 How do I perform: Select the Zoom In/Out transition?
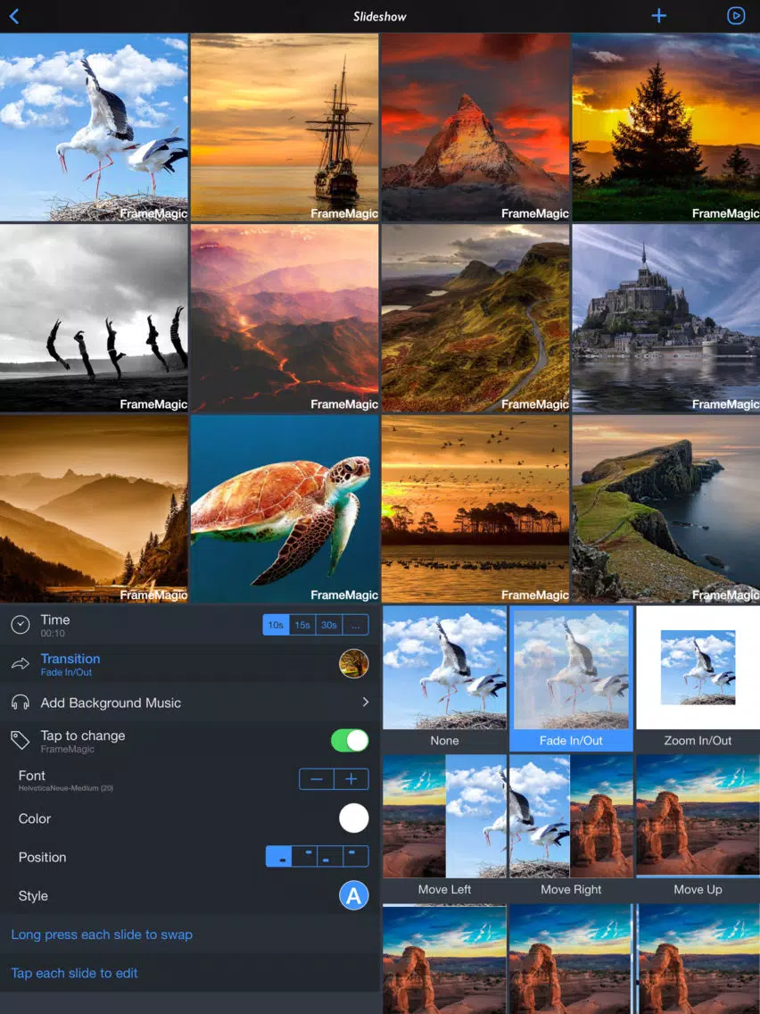point(698,678)
